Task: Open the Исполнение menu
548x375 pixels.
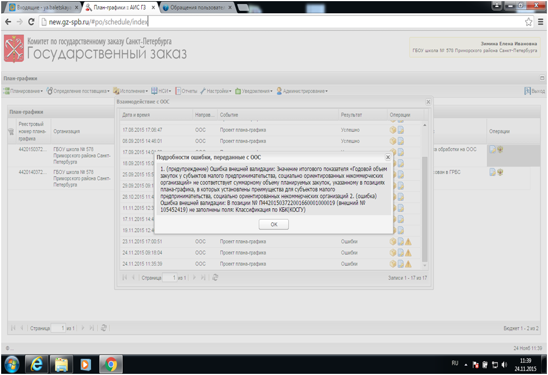Action: [x=130, y=91]
